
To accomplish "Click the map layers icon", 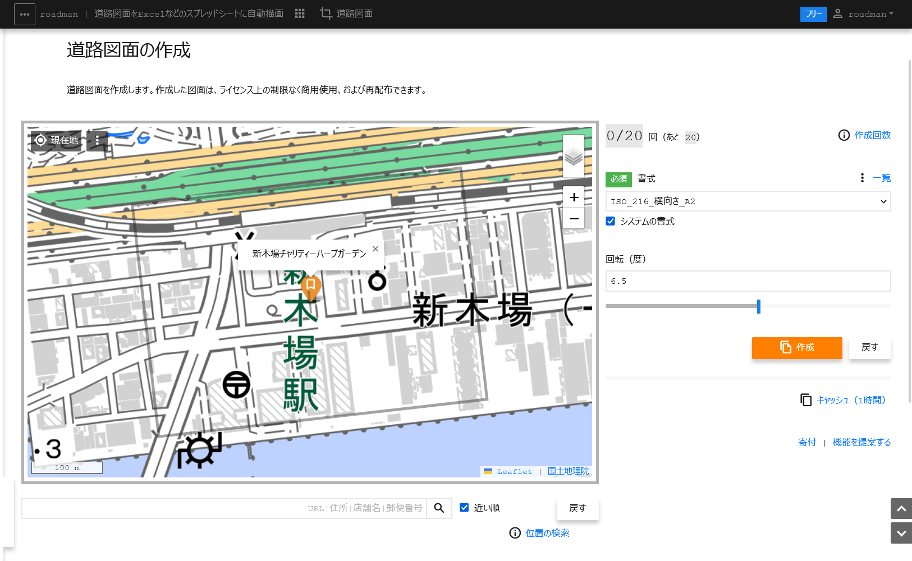I will click(574, 157).
